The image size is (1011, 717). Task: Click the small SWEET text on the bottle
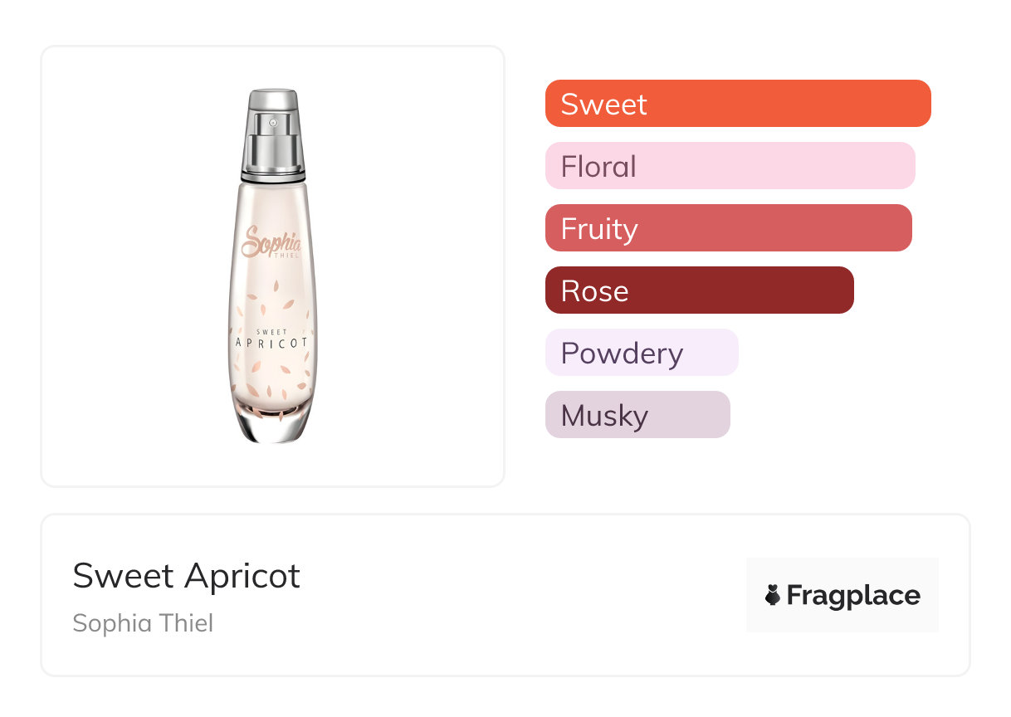coord(271,332)
